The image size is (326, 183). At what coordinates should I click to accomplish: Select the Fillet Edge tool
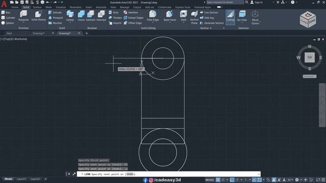tap(153, 16)
